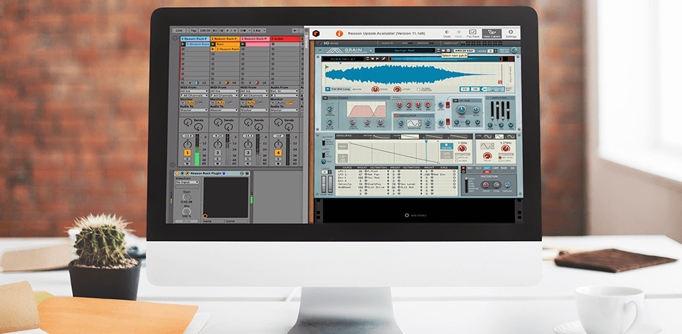
Task: Click the Tap tempo button
Action: (195, 31)
